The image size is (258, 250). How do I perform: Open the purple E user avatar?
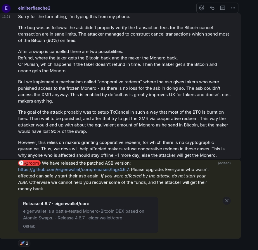coord(6,8)
